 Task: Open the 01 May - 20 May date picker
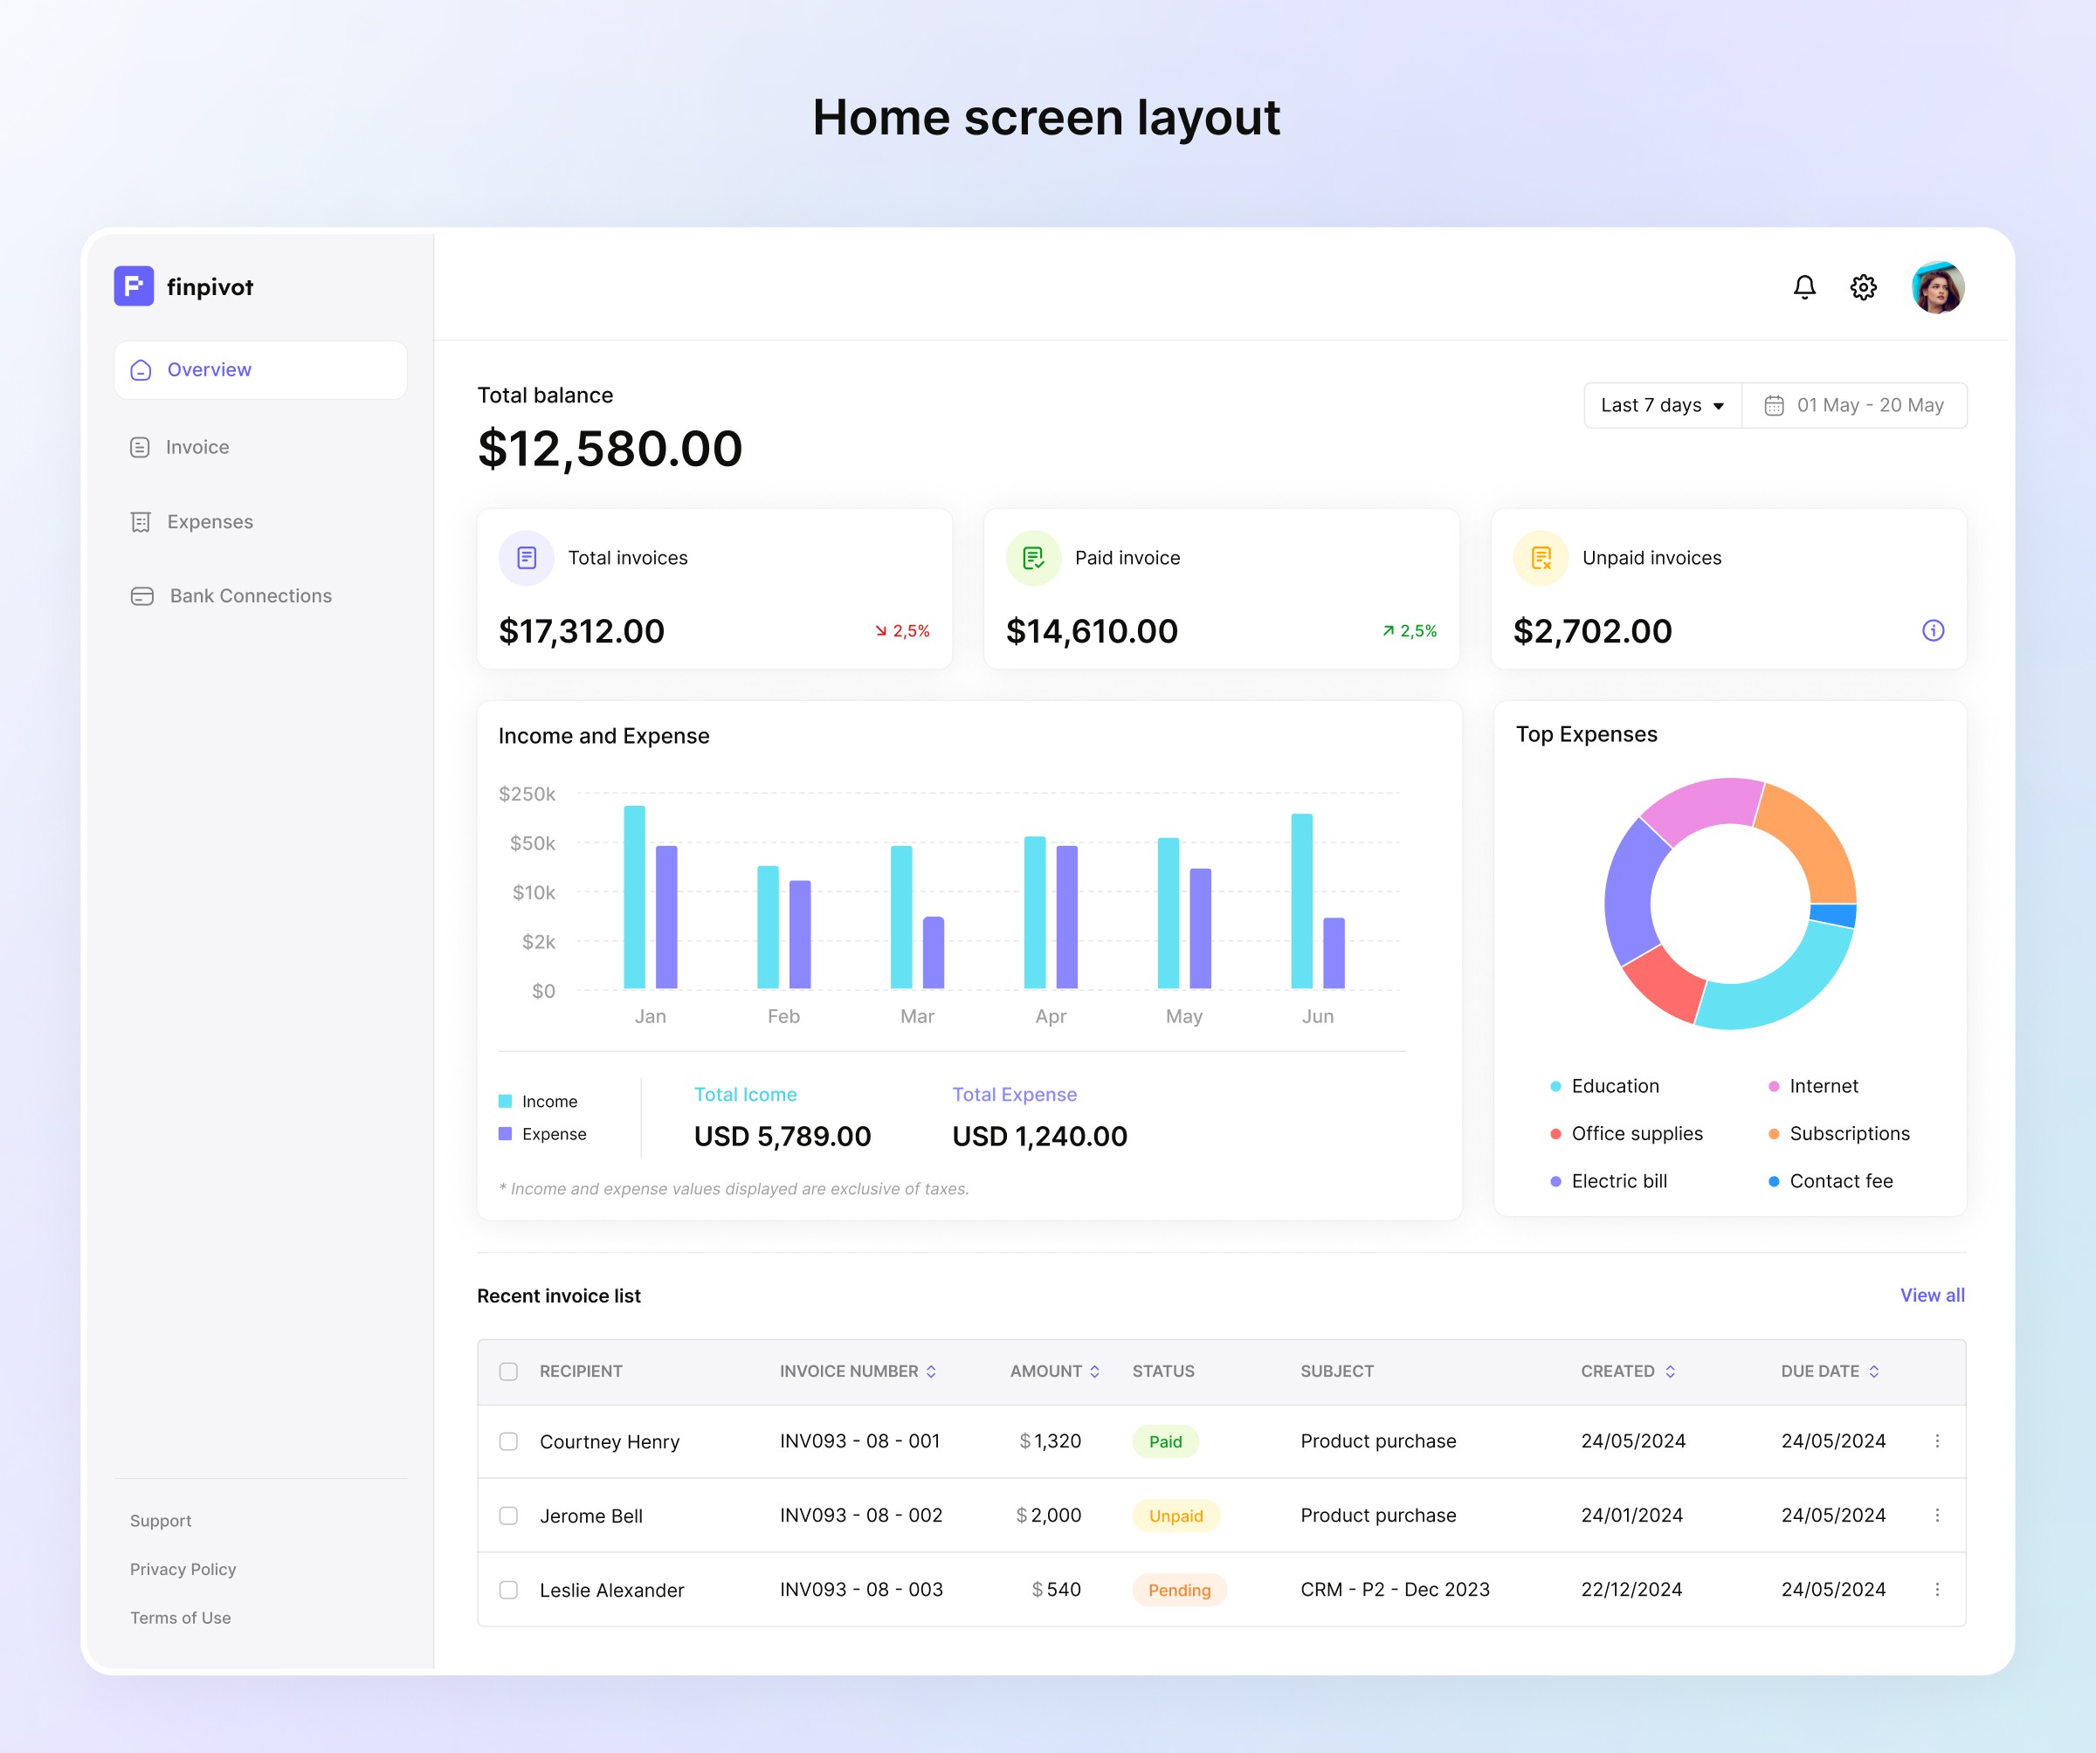(1854, 405)
